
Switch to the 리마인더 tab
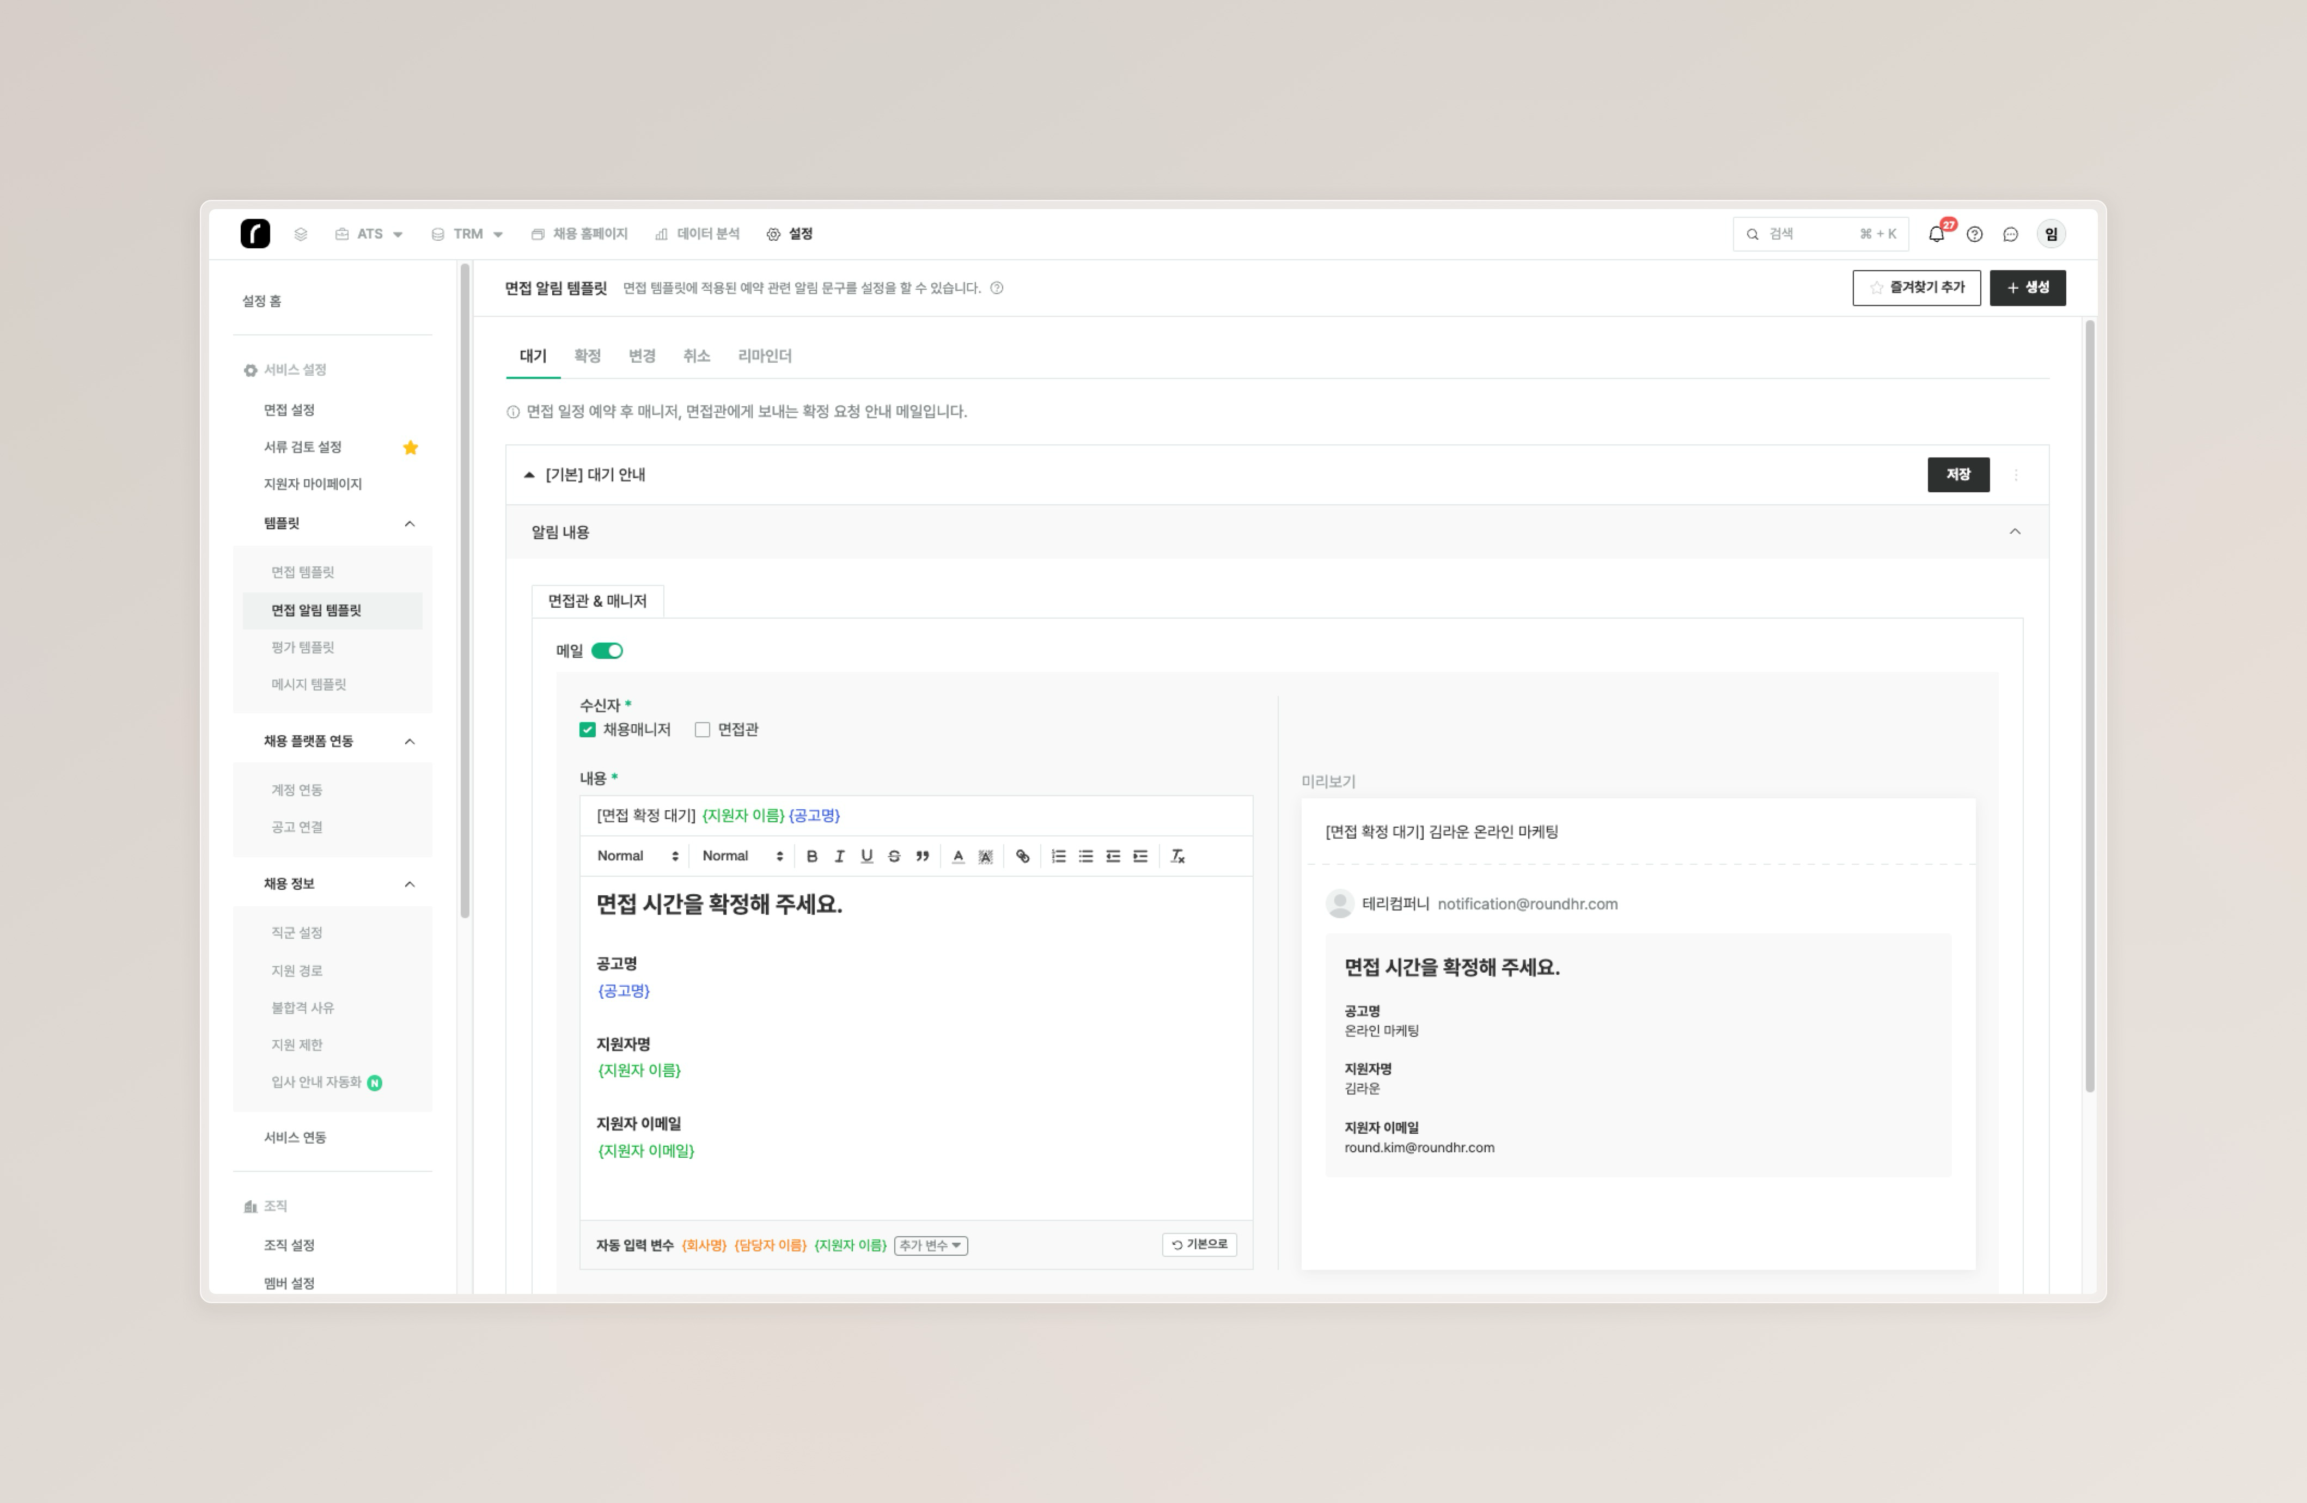(x=764, y=356)
